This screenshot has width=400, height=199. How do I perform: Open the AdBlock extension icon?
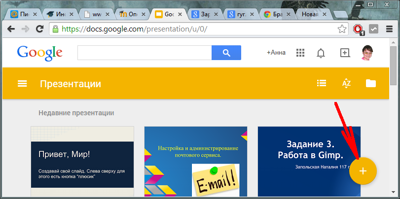tap(359, 30)
